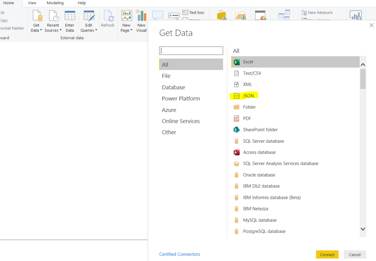Click the connector list scrollbar thumb
376x261 pixels.
point(363,79)
